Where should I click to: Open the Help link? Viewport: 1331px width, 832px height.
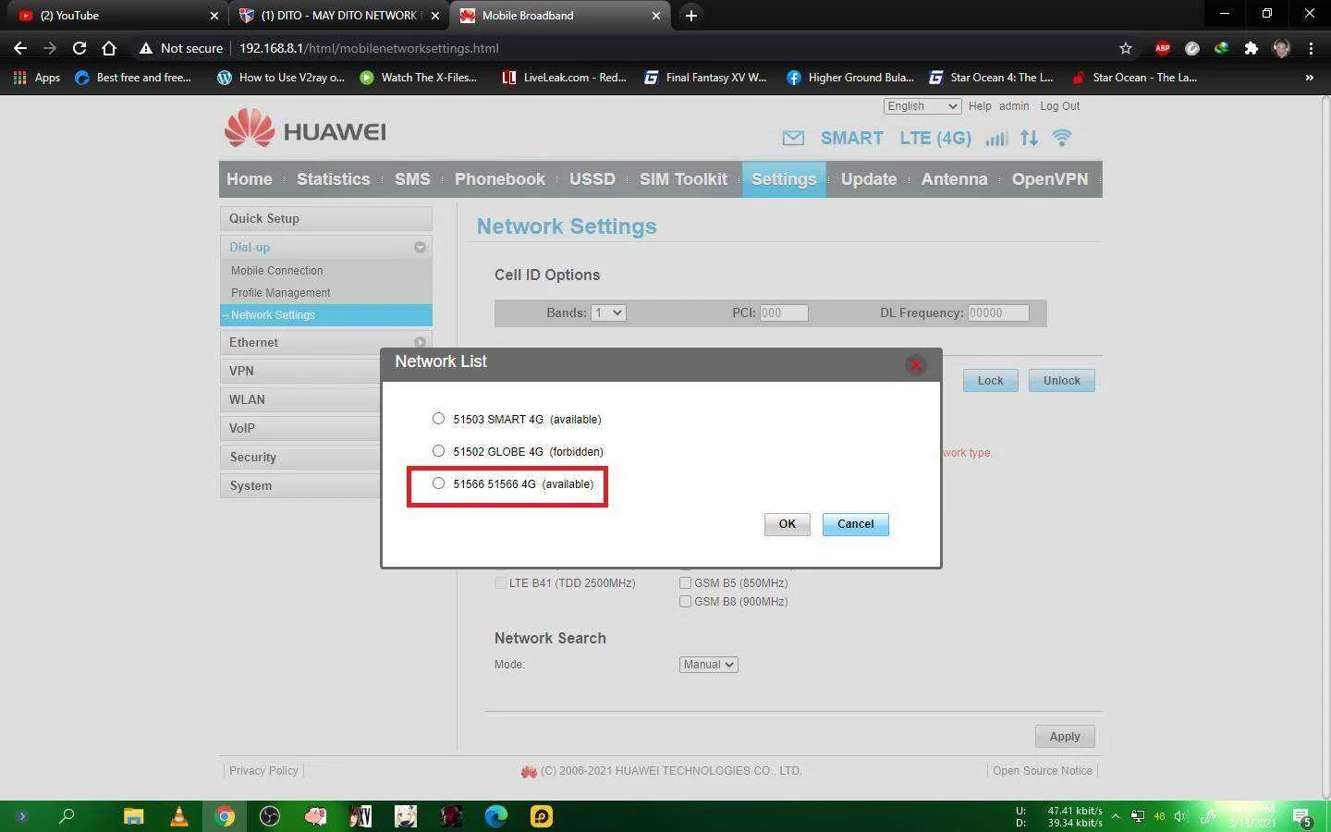980,106
